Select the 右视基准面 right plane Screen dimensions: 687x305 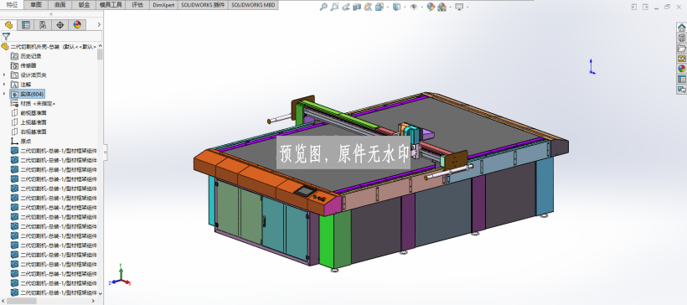coord(34,132)
